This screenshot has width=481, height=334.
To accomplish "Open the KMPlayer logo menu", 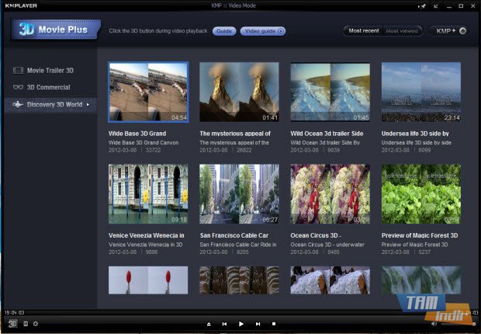I will (21, 5).
